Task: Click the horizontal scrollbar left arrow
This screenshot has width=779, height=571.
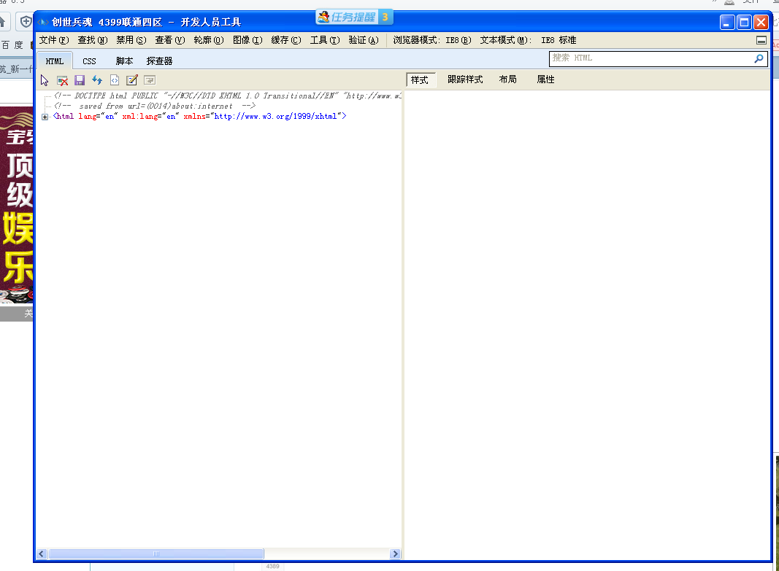Action: click(42, 553)
